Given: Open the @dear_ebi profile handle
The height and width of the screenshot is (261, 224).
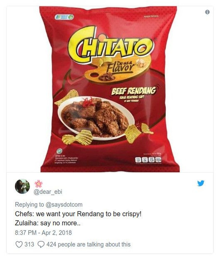Looking at the screenshot, I should pos(48,192).
